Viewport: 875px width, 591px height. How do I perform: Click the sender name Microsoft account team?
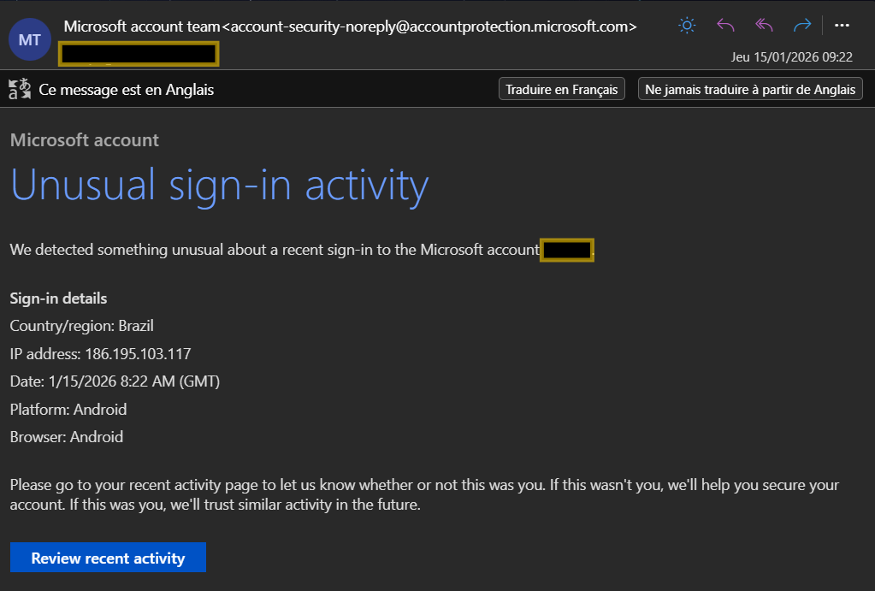point(141,27)
